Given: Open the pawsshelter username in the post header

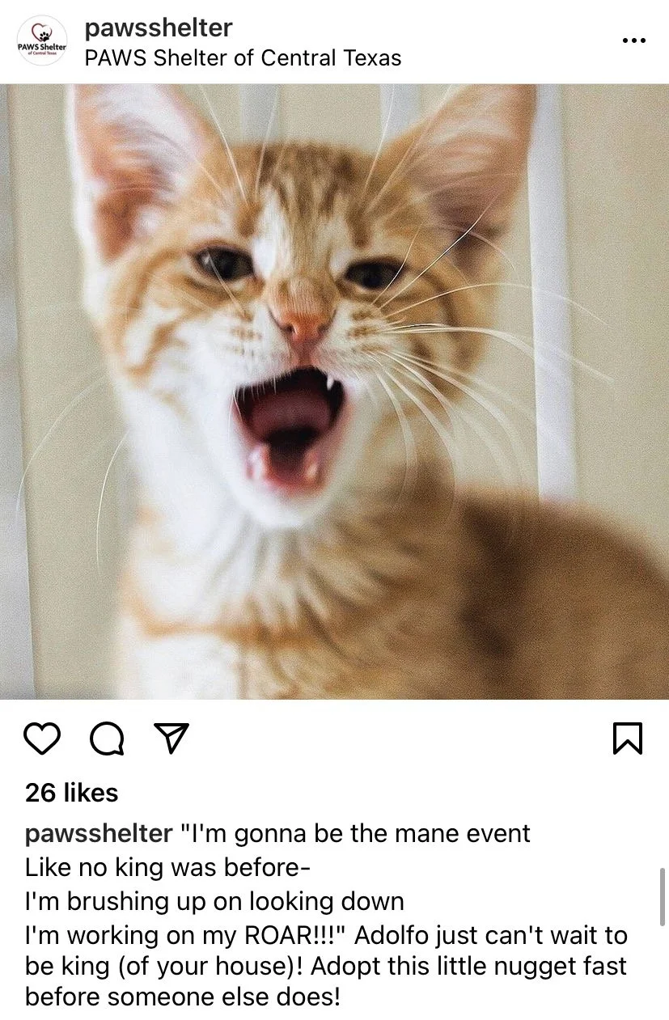Looking at the screenshot, I should (x=159, y=28).
